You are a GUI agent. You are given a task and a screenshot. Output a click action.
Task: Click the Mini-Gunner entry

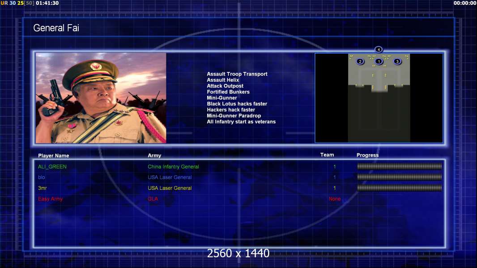click(x=222, y=98)
